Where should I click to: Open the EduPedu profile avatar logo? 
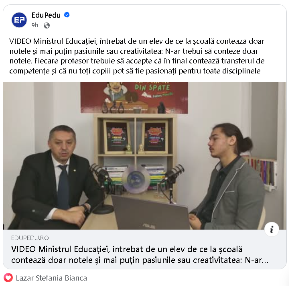(19, 20)
